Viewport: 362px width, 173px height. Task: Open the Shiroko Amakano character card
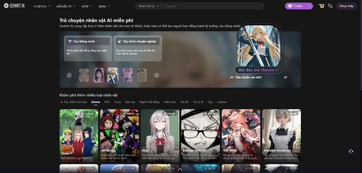point(281,135)
